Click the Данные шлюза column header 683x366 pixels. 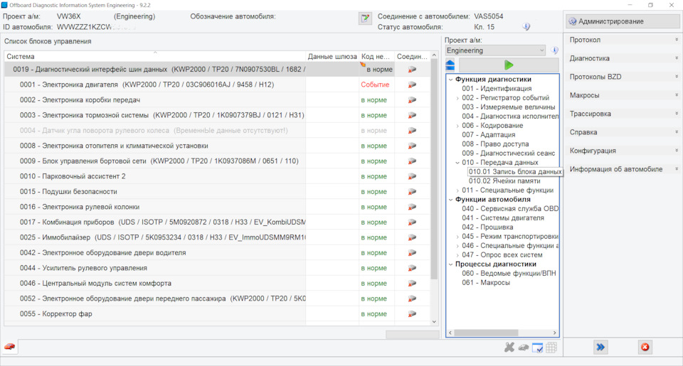click(332, 57)
